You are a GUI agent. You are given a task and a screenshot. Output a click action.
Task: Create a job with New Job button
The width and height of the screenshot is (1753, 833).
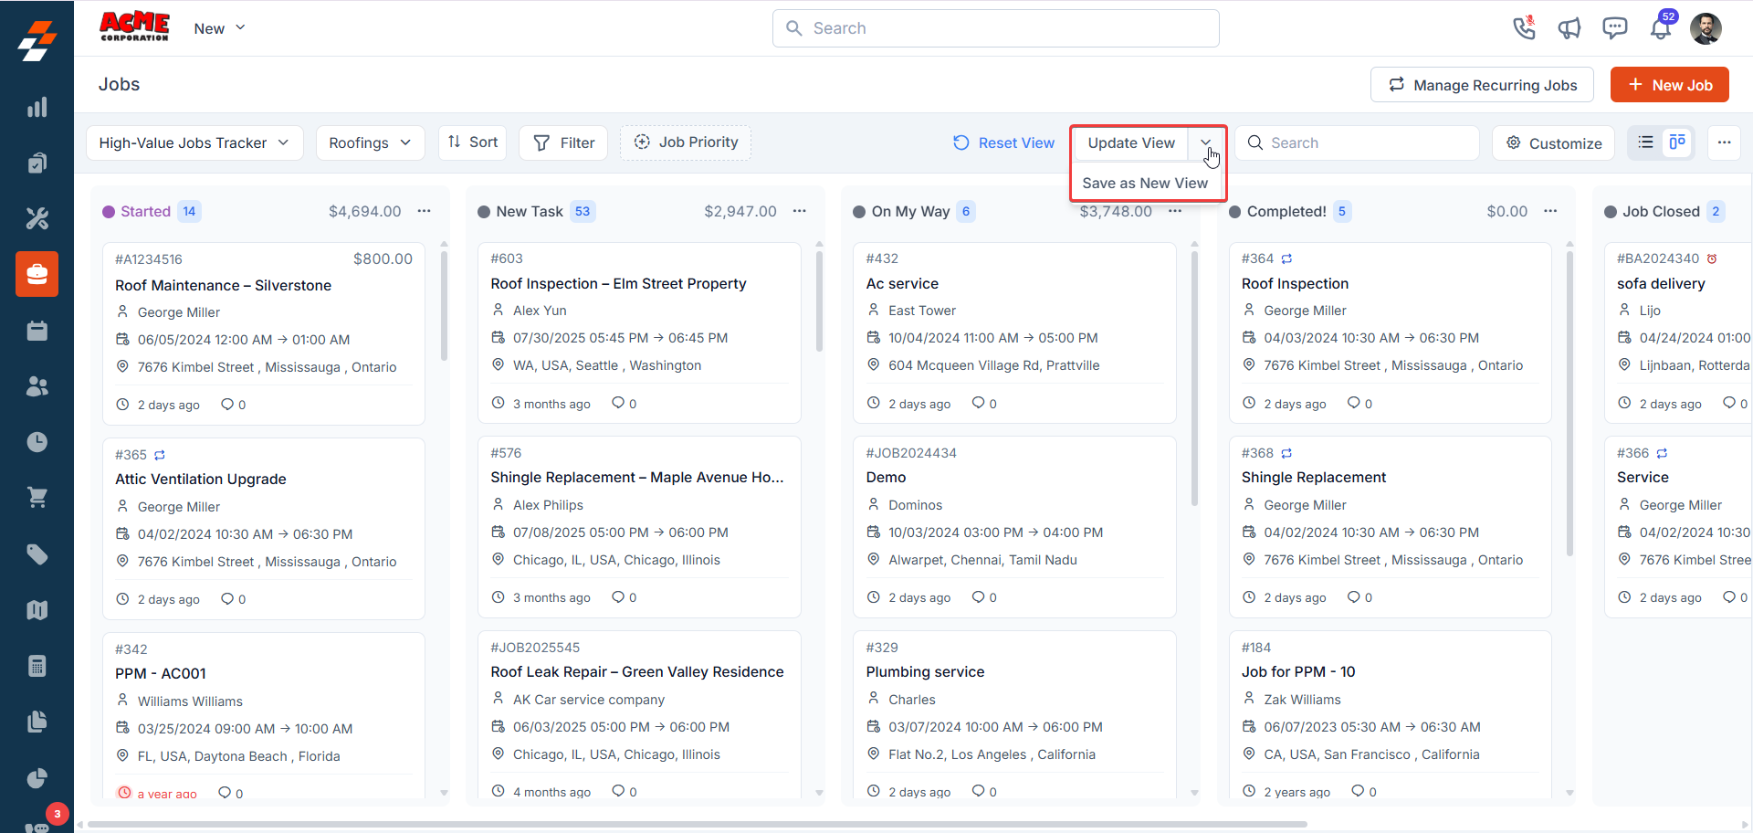click(x=1669, y=85)
